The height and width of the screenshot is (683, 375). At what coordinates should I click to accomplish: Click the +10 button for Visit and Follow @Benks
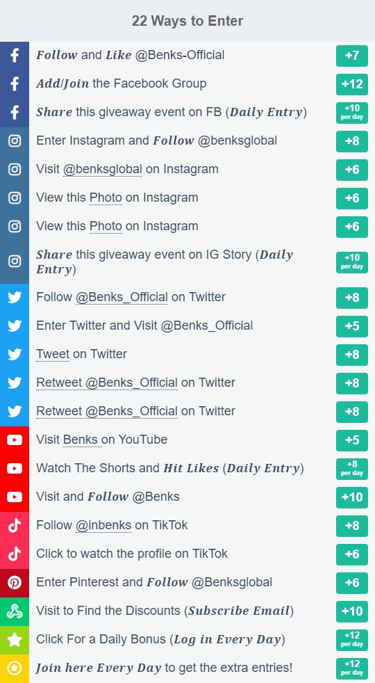pyautogui.click(x=352, y=497)
